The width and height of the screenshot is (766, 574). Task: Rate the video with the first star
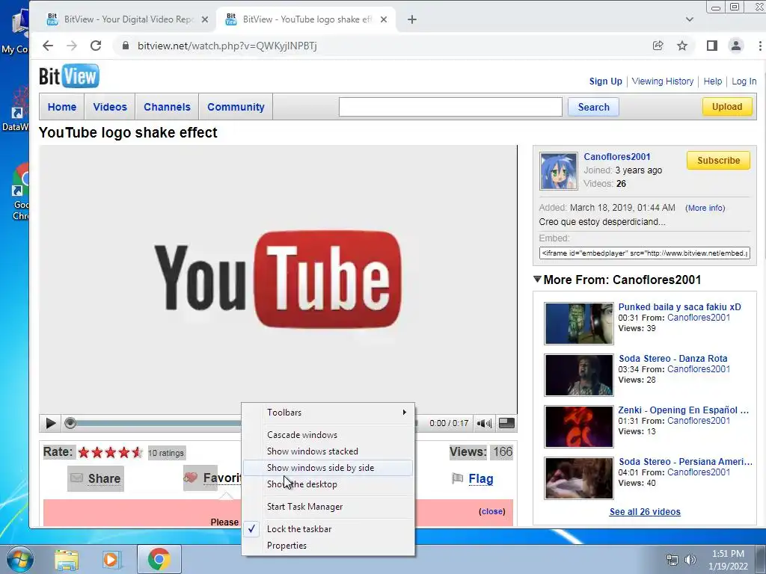point(84,452)
